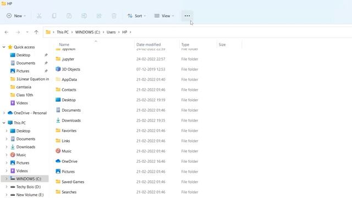Select the .jupyter folder
The image size is (352, 198).
click(x=68, y=59)
